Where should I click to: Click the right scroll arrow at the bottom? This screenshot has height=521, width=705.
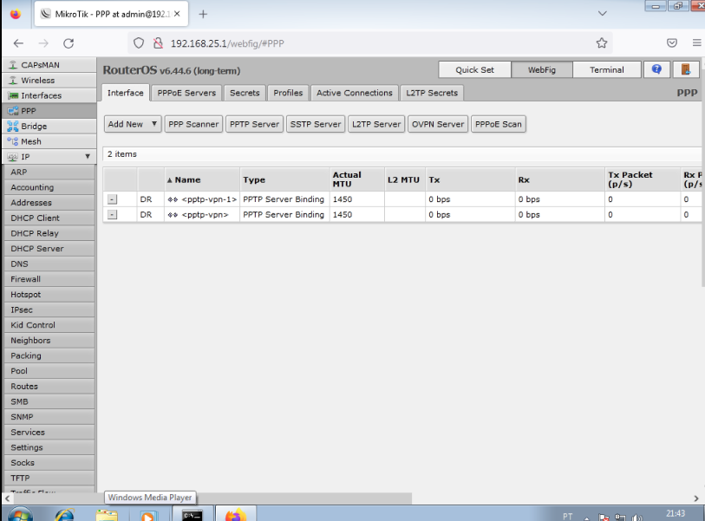[696, 498]
